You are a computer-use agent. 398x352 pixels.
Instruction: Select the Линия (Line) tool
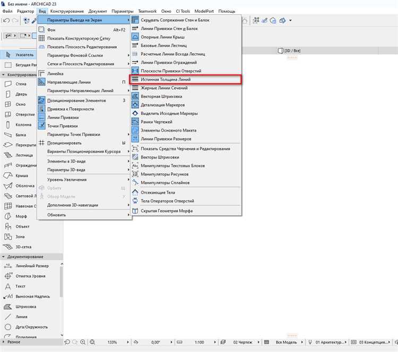tap(30, 317)
